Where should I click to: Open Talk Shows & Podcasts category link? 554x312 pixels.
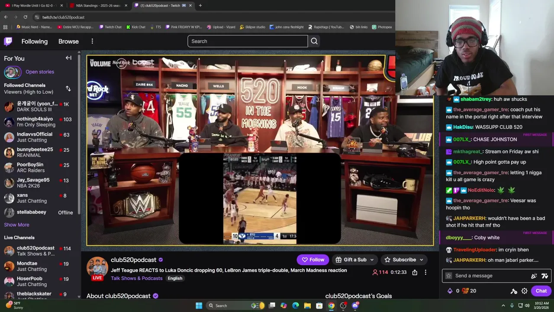137,278
